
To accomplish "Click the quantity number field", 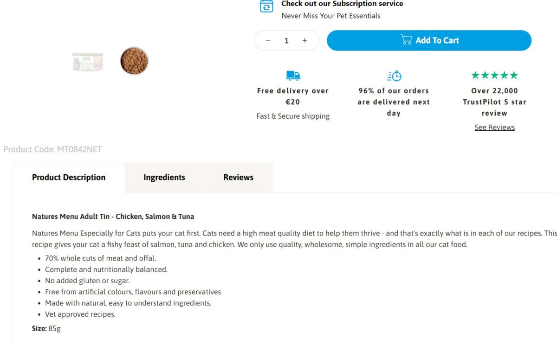I will (x=286, y=41).
